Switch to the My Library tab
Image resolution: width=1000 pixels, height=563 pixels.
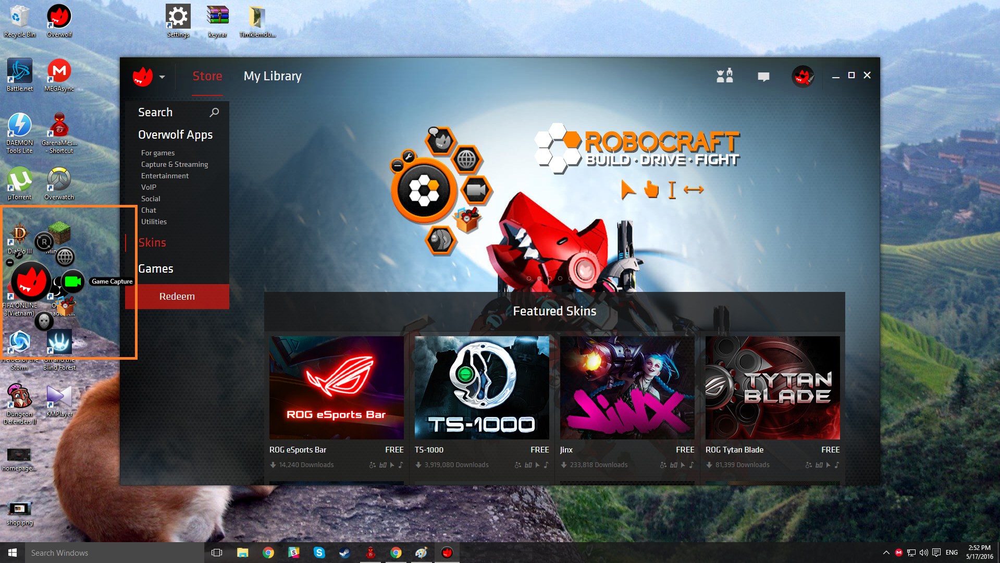[273, 76]
